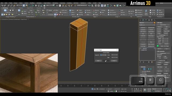The width and height of the screenshot is (172, 96).
Task: Click the Undo arrow in the main toolbar
Action: 2,6
